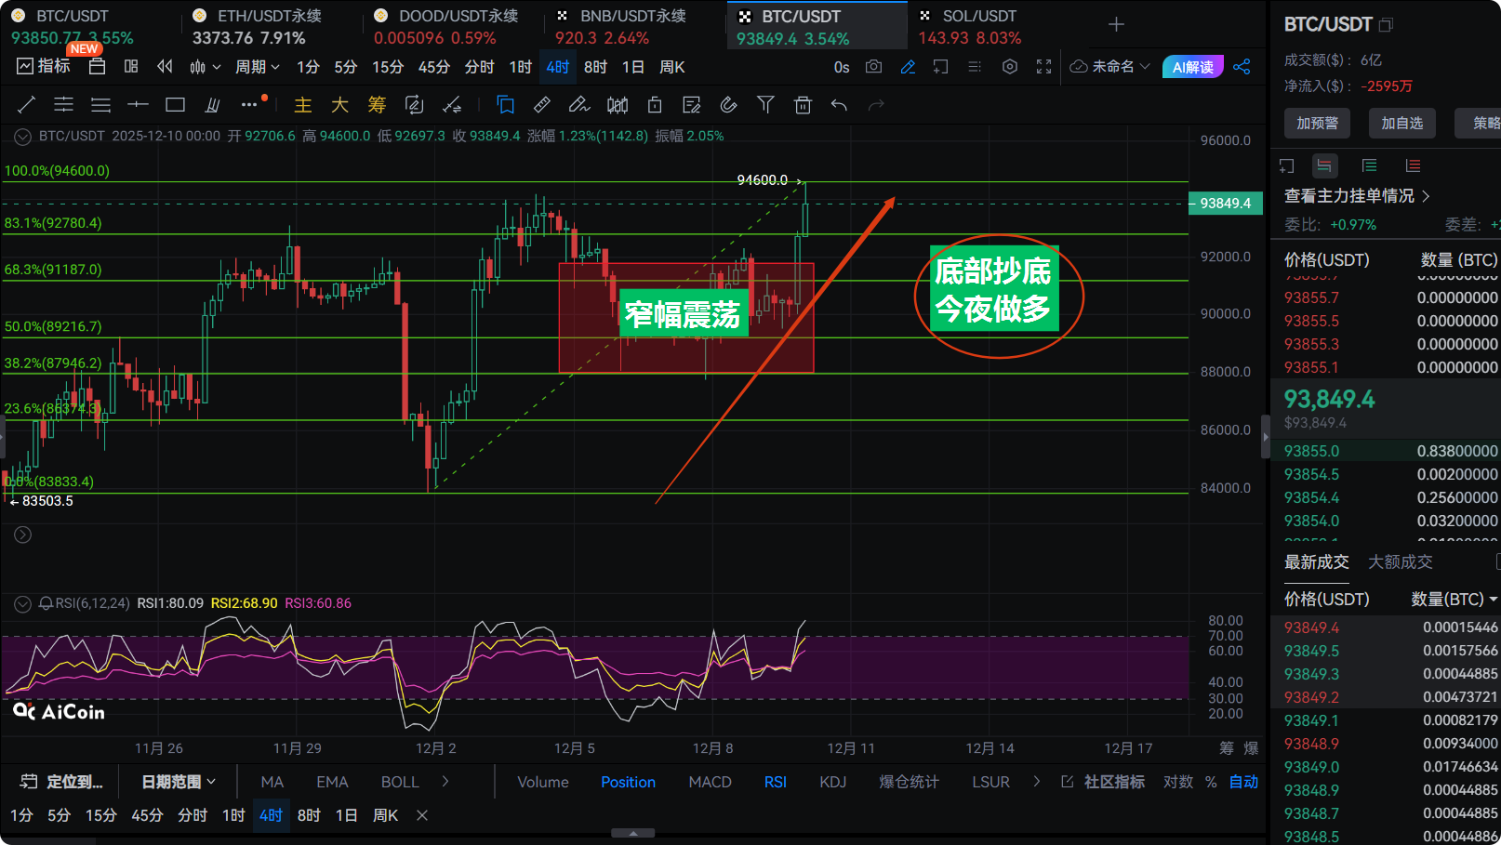1501x845 pixels.
Task: Toggle the Volume indicator off or on
Action: click(543, 782)
